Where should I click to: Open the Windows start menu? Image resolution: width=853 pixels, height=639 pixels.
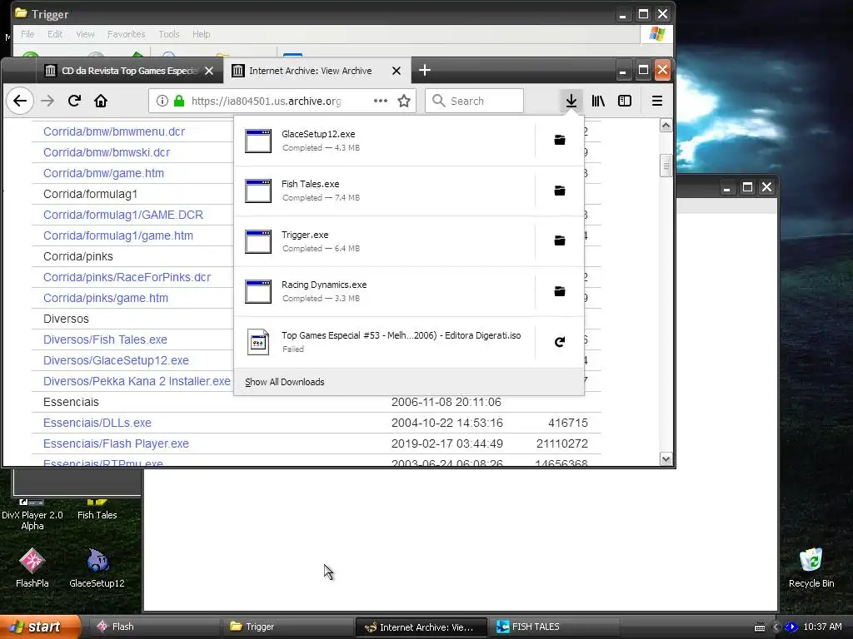pyautogui.click(x=40, y=627)
